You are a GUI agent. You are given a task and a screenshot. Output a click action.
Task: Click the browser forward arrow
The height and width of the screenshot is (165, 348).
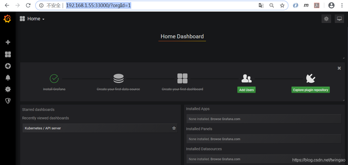17,5
